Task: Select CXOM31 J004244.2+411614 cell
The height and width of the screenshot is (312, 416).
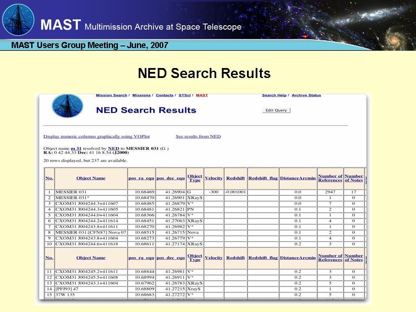Action: pyautogui.click(x=91, y=221)
